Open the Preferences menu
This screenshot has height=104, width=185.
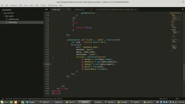click(x=52, y=5)
